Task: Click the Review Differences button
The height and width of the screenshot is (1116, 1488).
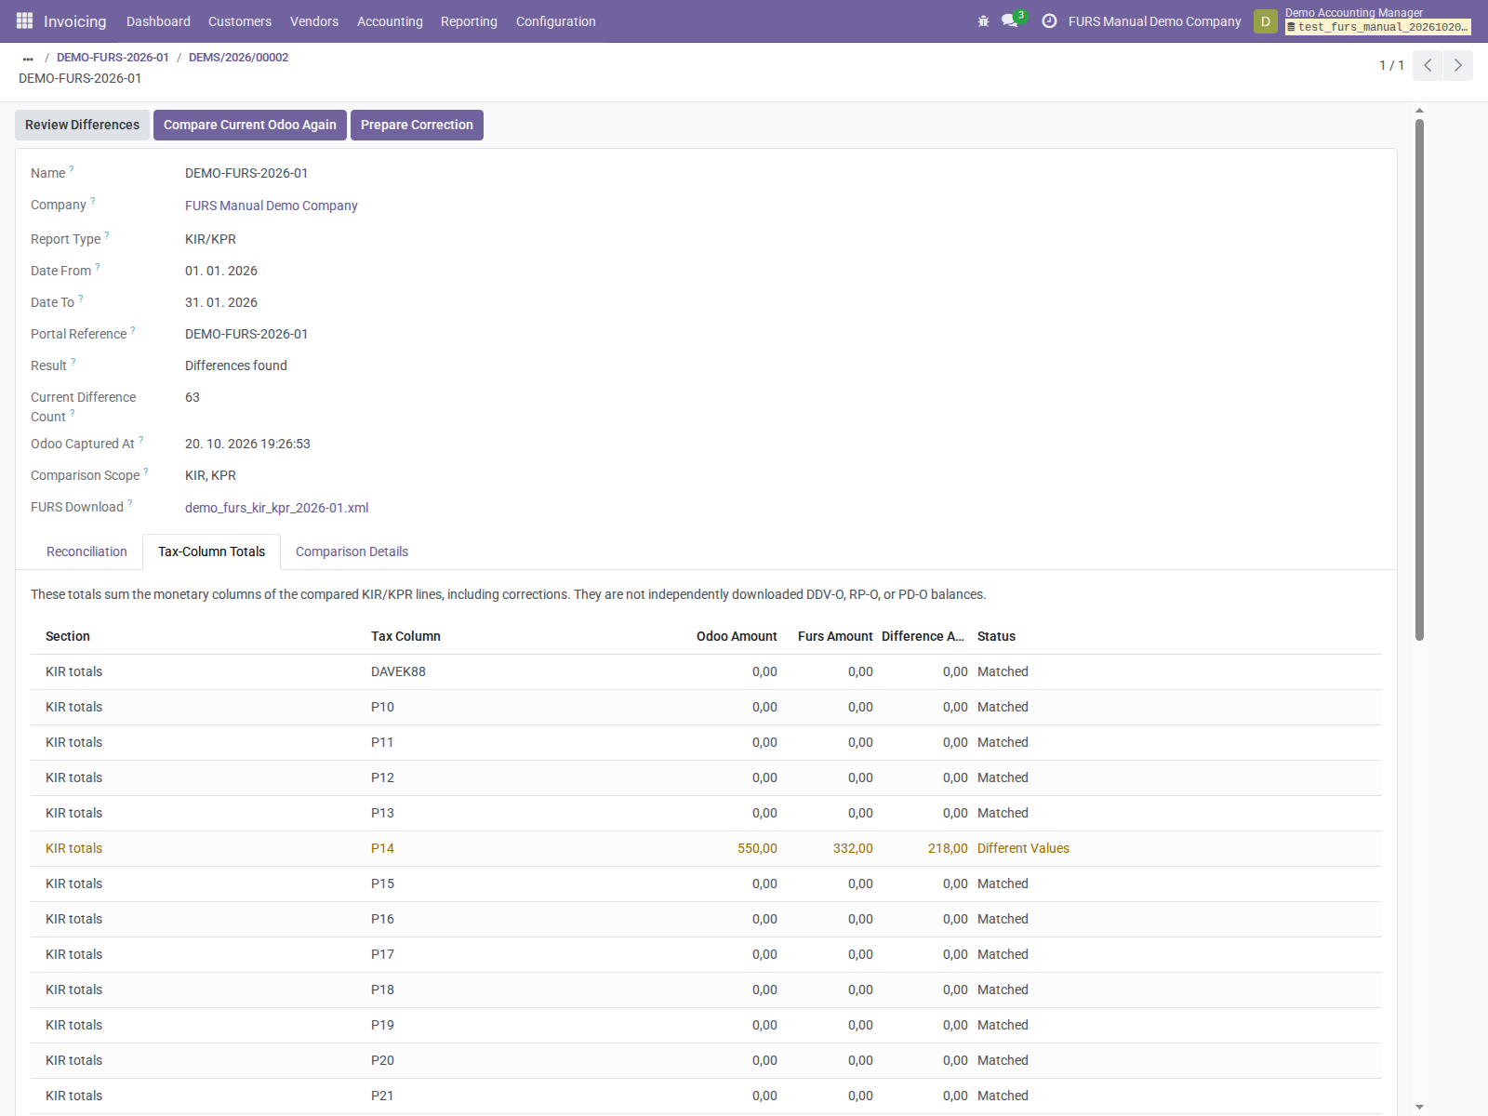Action: 82,125
